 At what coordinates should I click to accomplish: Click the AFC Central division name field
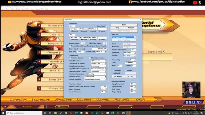(84, 29)
